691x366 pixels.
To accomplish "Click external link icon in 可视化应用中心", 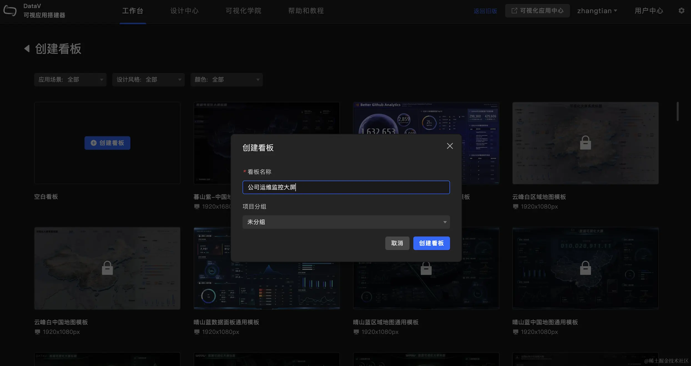I will click(514, 11).
